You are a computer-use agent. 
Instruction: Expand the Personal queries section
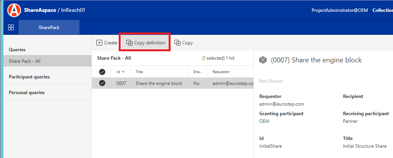[x=48, y=92]
